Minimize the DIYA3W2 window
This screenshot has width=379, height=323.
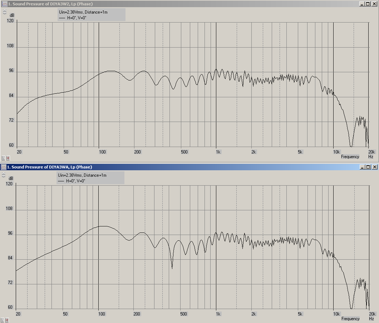(x=362, y=4)
